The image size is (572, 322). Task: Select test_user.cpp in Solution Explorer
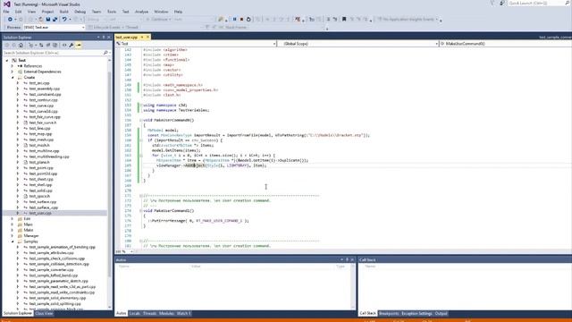click(x=40, y=213)
